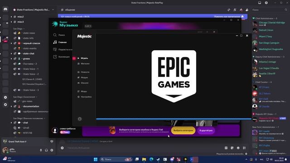290x163 pixels.
Task: Open the documentation channel
Action: coord(31,106)
